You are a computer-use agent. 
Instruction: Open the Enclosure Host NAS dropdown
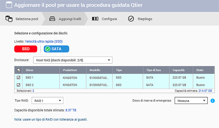(73, 60)
